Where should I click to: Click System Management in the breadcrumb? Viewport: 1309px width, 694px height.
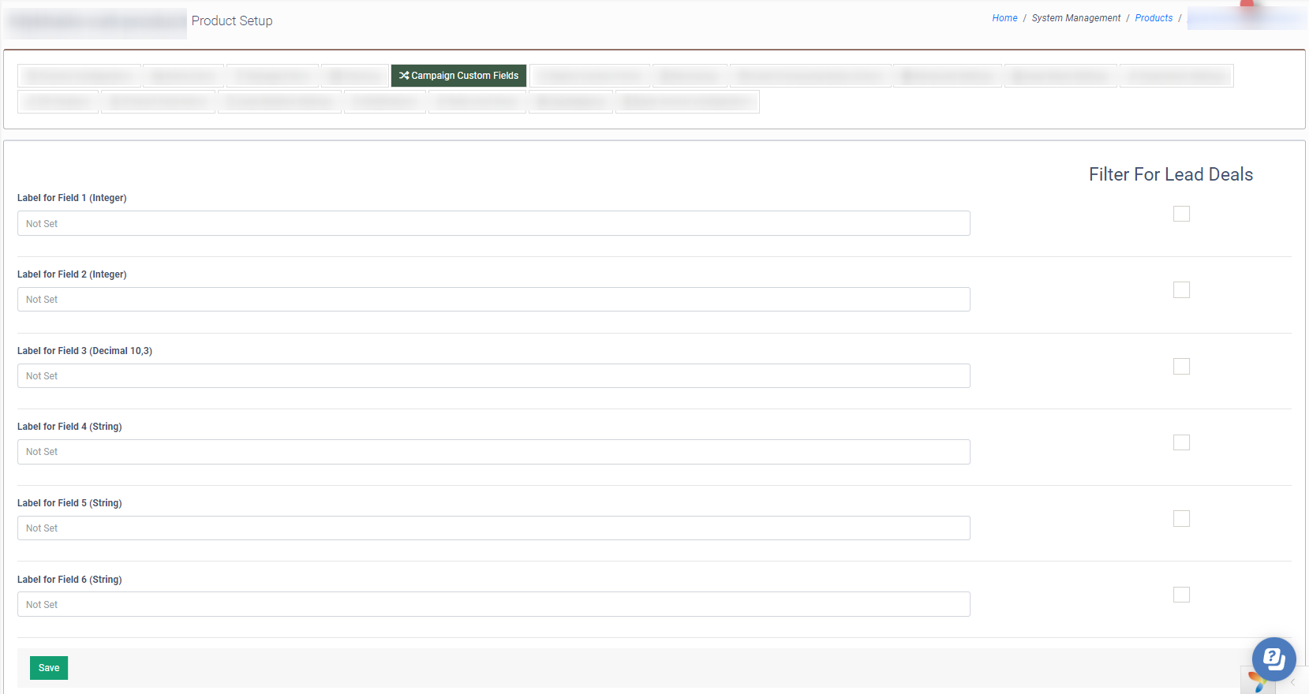point(1075,18)
